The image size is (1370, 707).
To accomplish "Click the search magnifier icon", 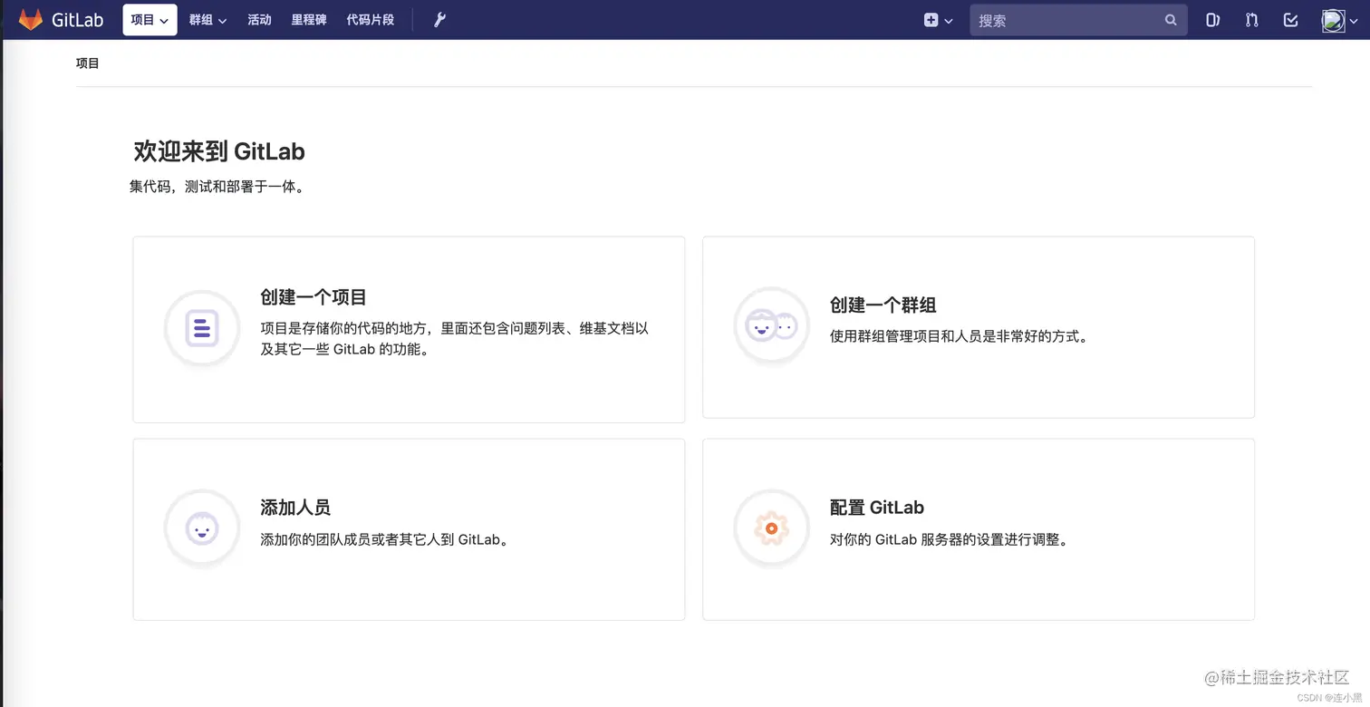I will 1171,20.
